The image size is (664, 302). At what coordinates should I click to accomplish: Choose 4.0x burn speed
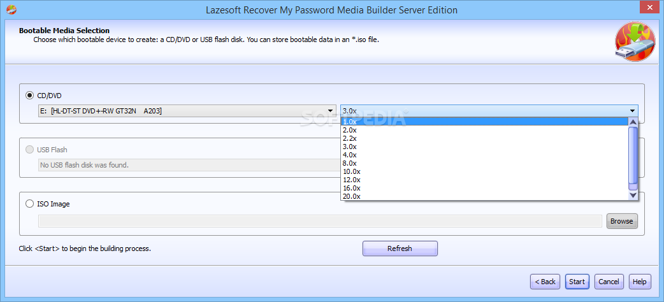484,155
